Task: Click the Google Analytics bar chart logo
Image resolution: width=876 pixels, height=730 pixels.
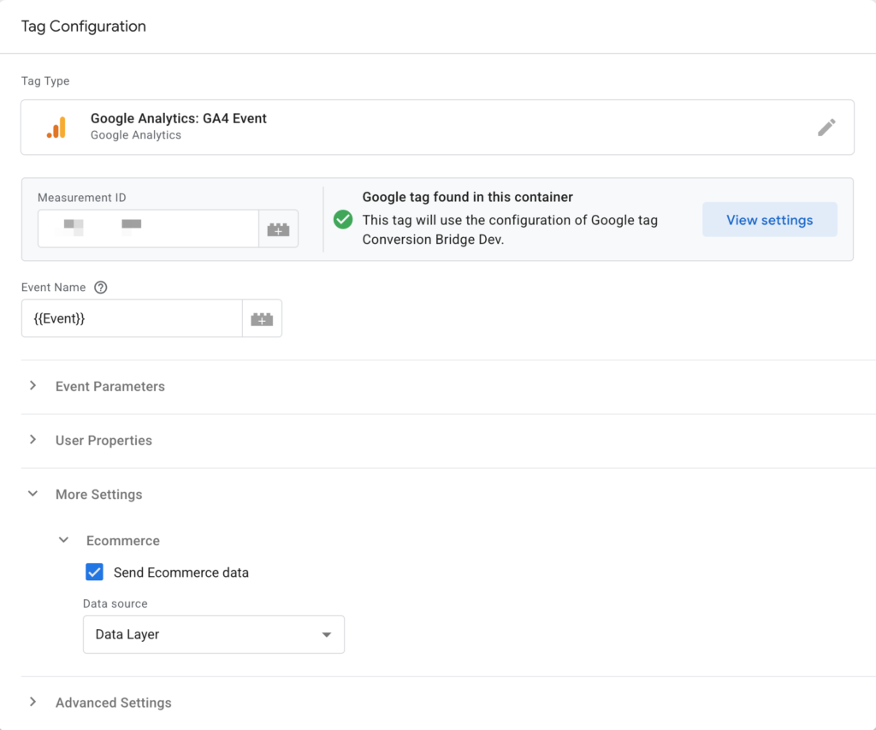Action: point(56,128)
